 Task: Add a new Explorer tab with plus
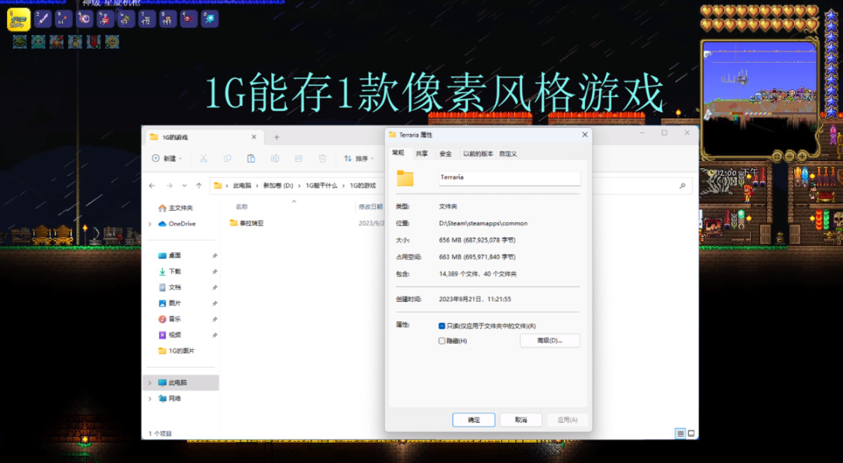click(x=277, y=138)
